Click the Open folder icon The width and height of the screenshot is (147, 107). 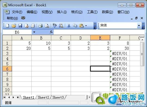(14, 26)
